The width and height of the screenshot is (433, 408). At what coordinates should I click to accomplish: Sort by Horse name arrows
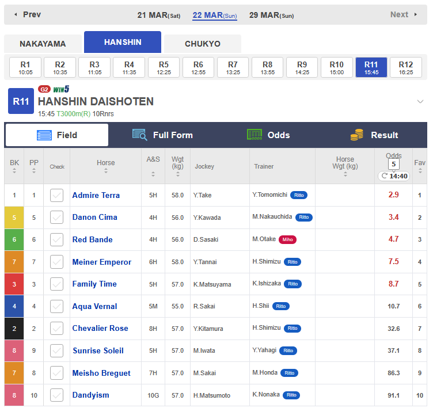pos(106,171)
